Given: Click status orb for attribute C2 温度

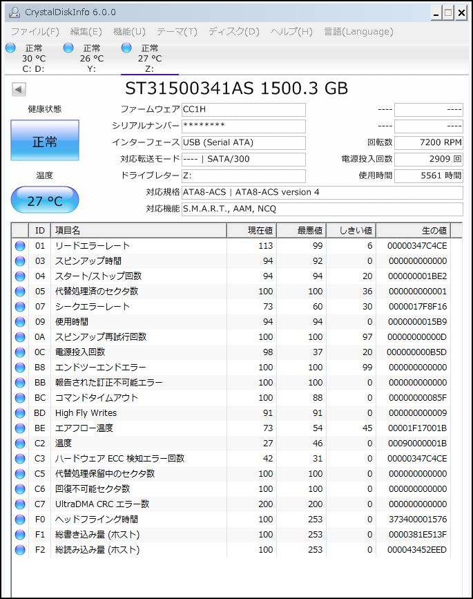Looking at the screenshot, I should 20,444.
